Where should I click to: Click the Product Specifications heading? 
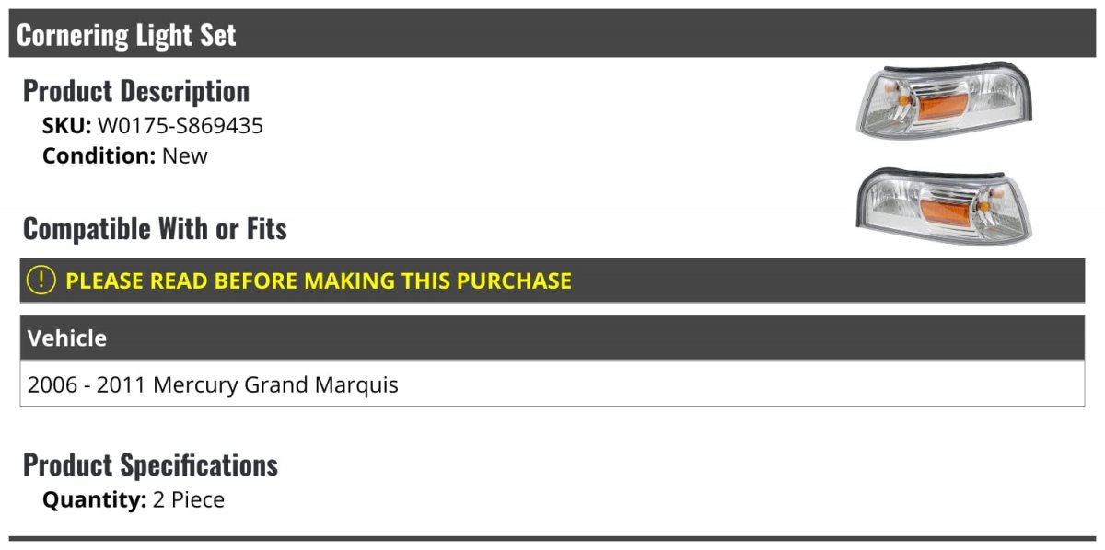pos(150,464)
